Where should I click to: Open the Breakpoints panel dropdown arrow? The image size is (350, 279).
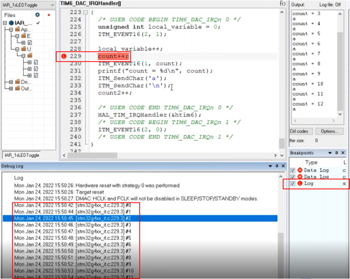pos(330,153)
